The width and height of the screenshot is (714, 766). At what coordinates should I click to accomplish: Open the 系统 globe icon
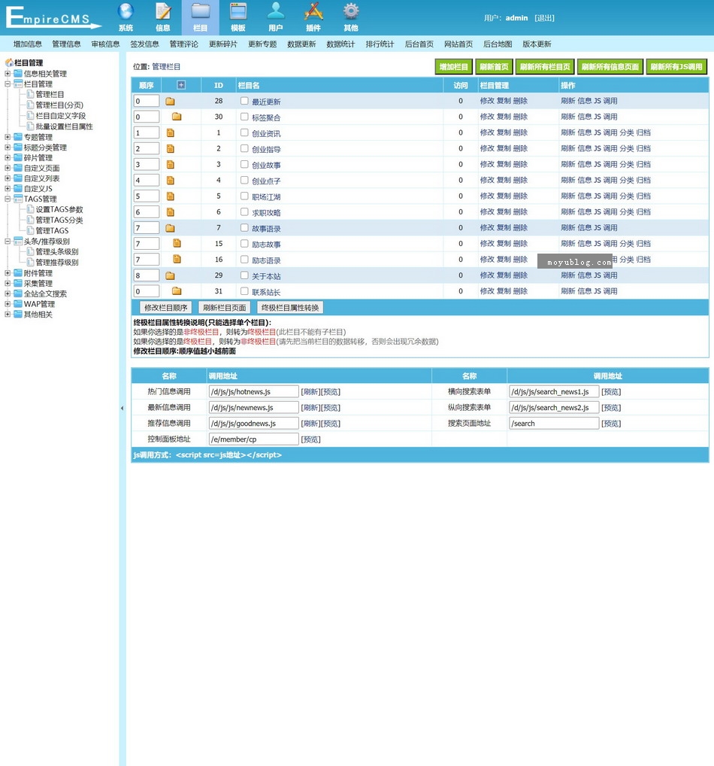(x=126, y=11)
